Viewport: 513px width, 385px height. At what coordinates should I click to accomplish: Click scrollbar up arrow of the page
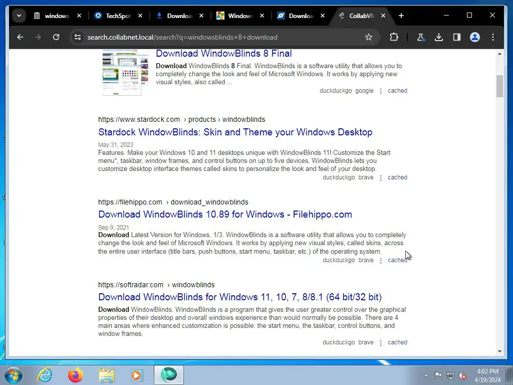(x=499, y=54)
